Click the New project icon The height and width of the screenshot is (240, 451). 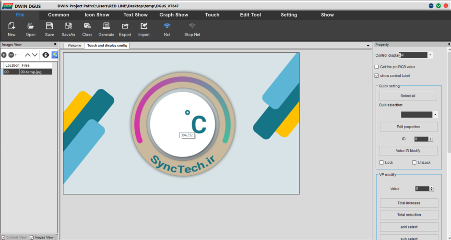coord(12,26)
